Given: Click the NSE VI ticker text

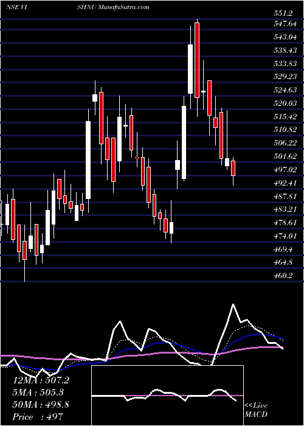Looking at the screenshot, I should [17, 7].
